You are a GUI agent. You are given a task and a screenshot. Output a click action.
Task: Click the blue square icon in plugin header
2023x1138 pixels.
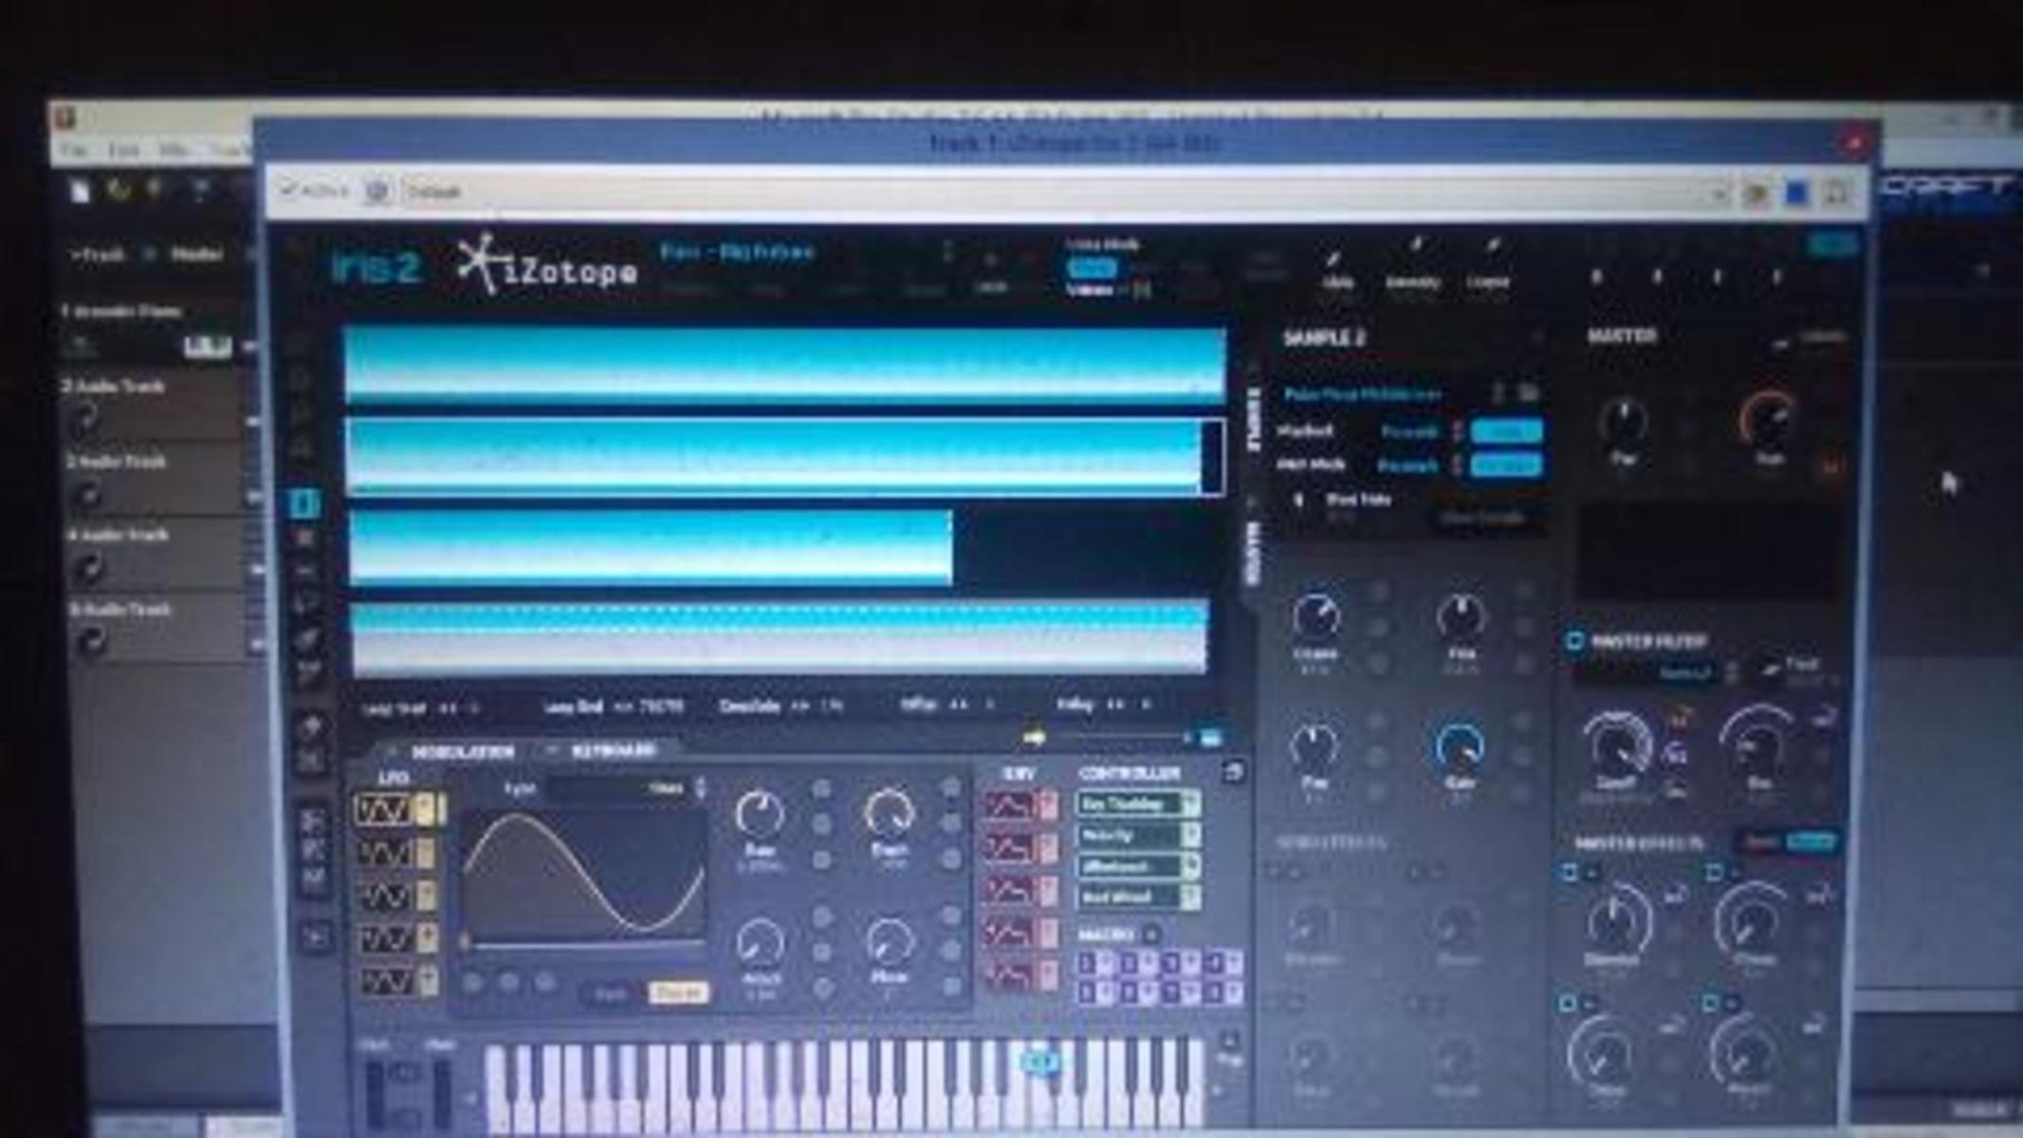click(1796, 193)
